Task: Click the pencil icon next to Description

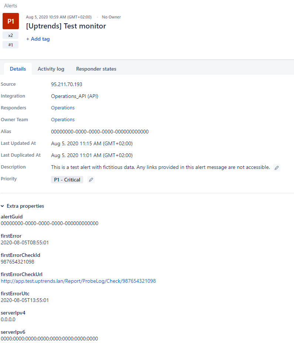Action: 277,168
